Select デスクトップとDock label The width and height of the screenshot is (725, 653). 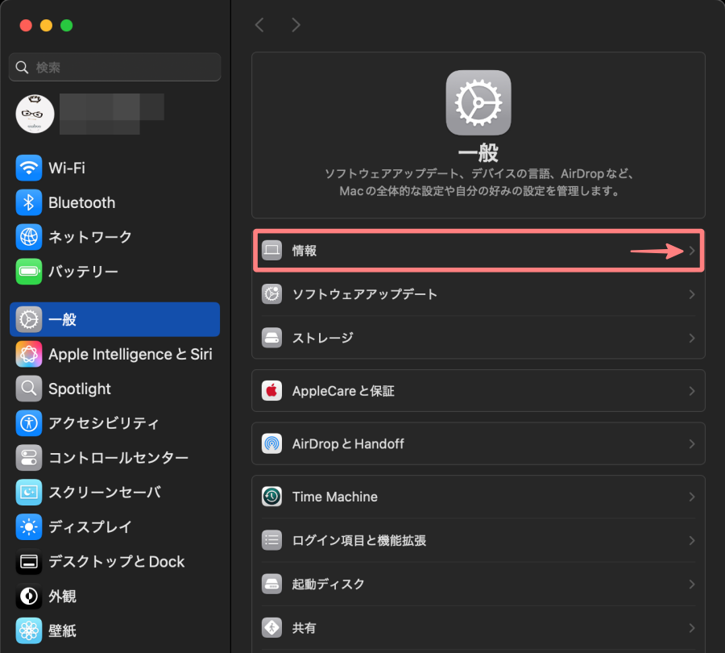point(117,561)
